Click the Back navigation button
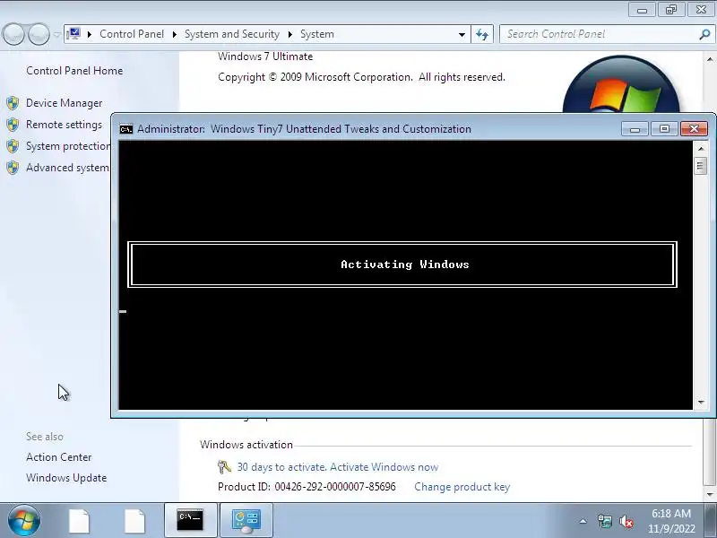 13,34
